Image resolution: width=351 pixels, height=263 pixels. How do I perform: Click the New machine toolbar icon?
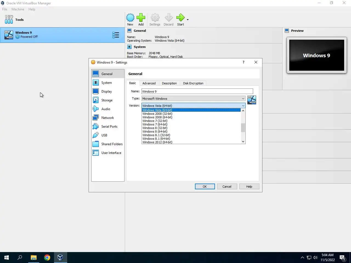click(x=130, y=18)
